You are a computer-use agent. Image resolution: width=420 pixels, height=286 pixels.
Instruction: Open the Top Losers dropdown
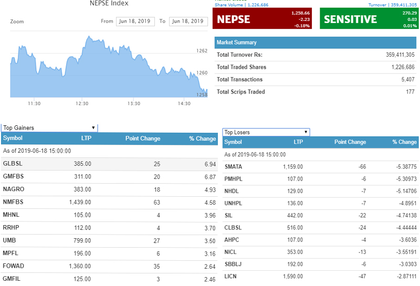click(266, 132)
